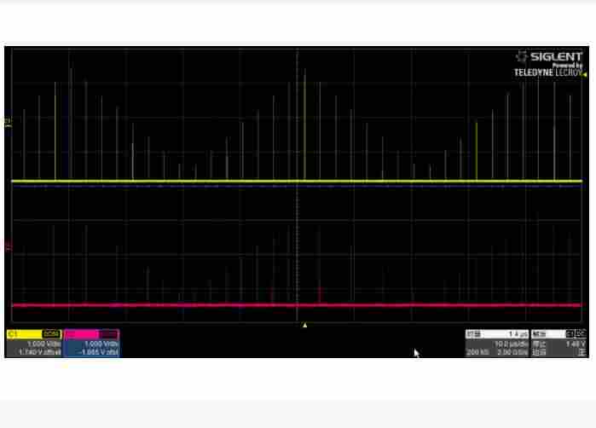Open the 10.0 µs/div timebase setting

click(x=512, y=344)
